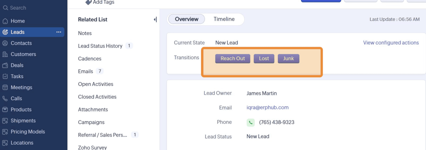
Task: Click the Add Tags tag icon
Action: tap(88, 2)
